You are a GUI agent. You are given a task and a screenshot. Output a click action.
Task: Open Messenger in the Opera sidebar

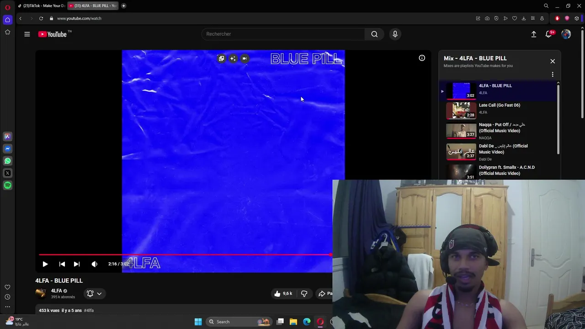pos(7,149)
